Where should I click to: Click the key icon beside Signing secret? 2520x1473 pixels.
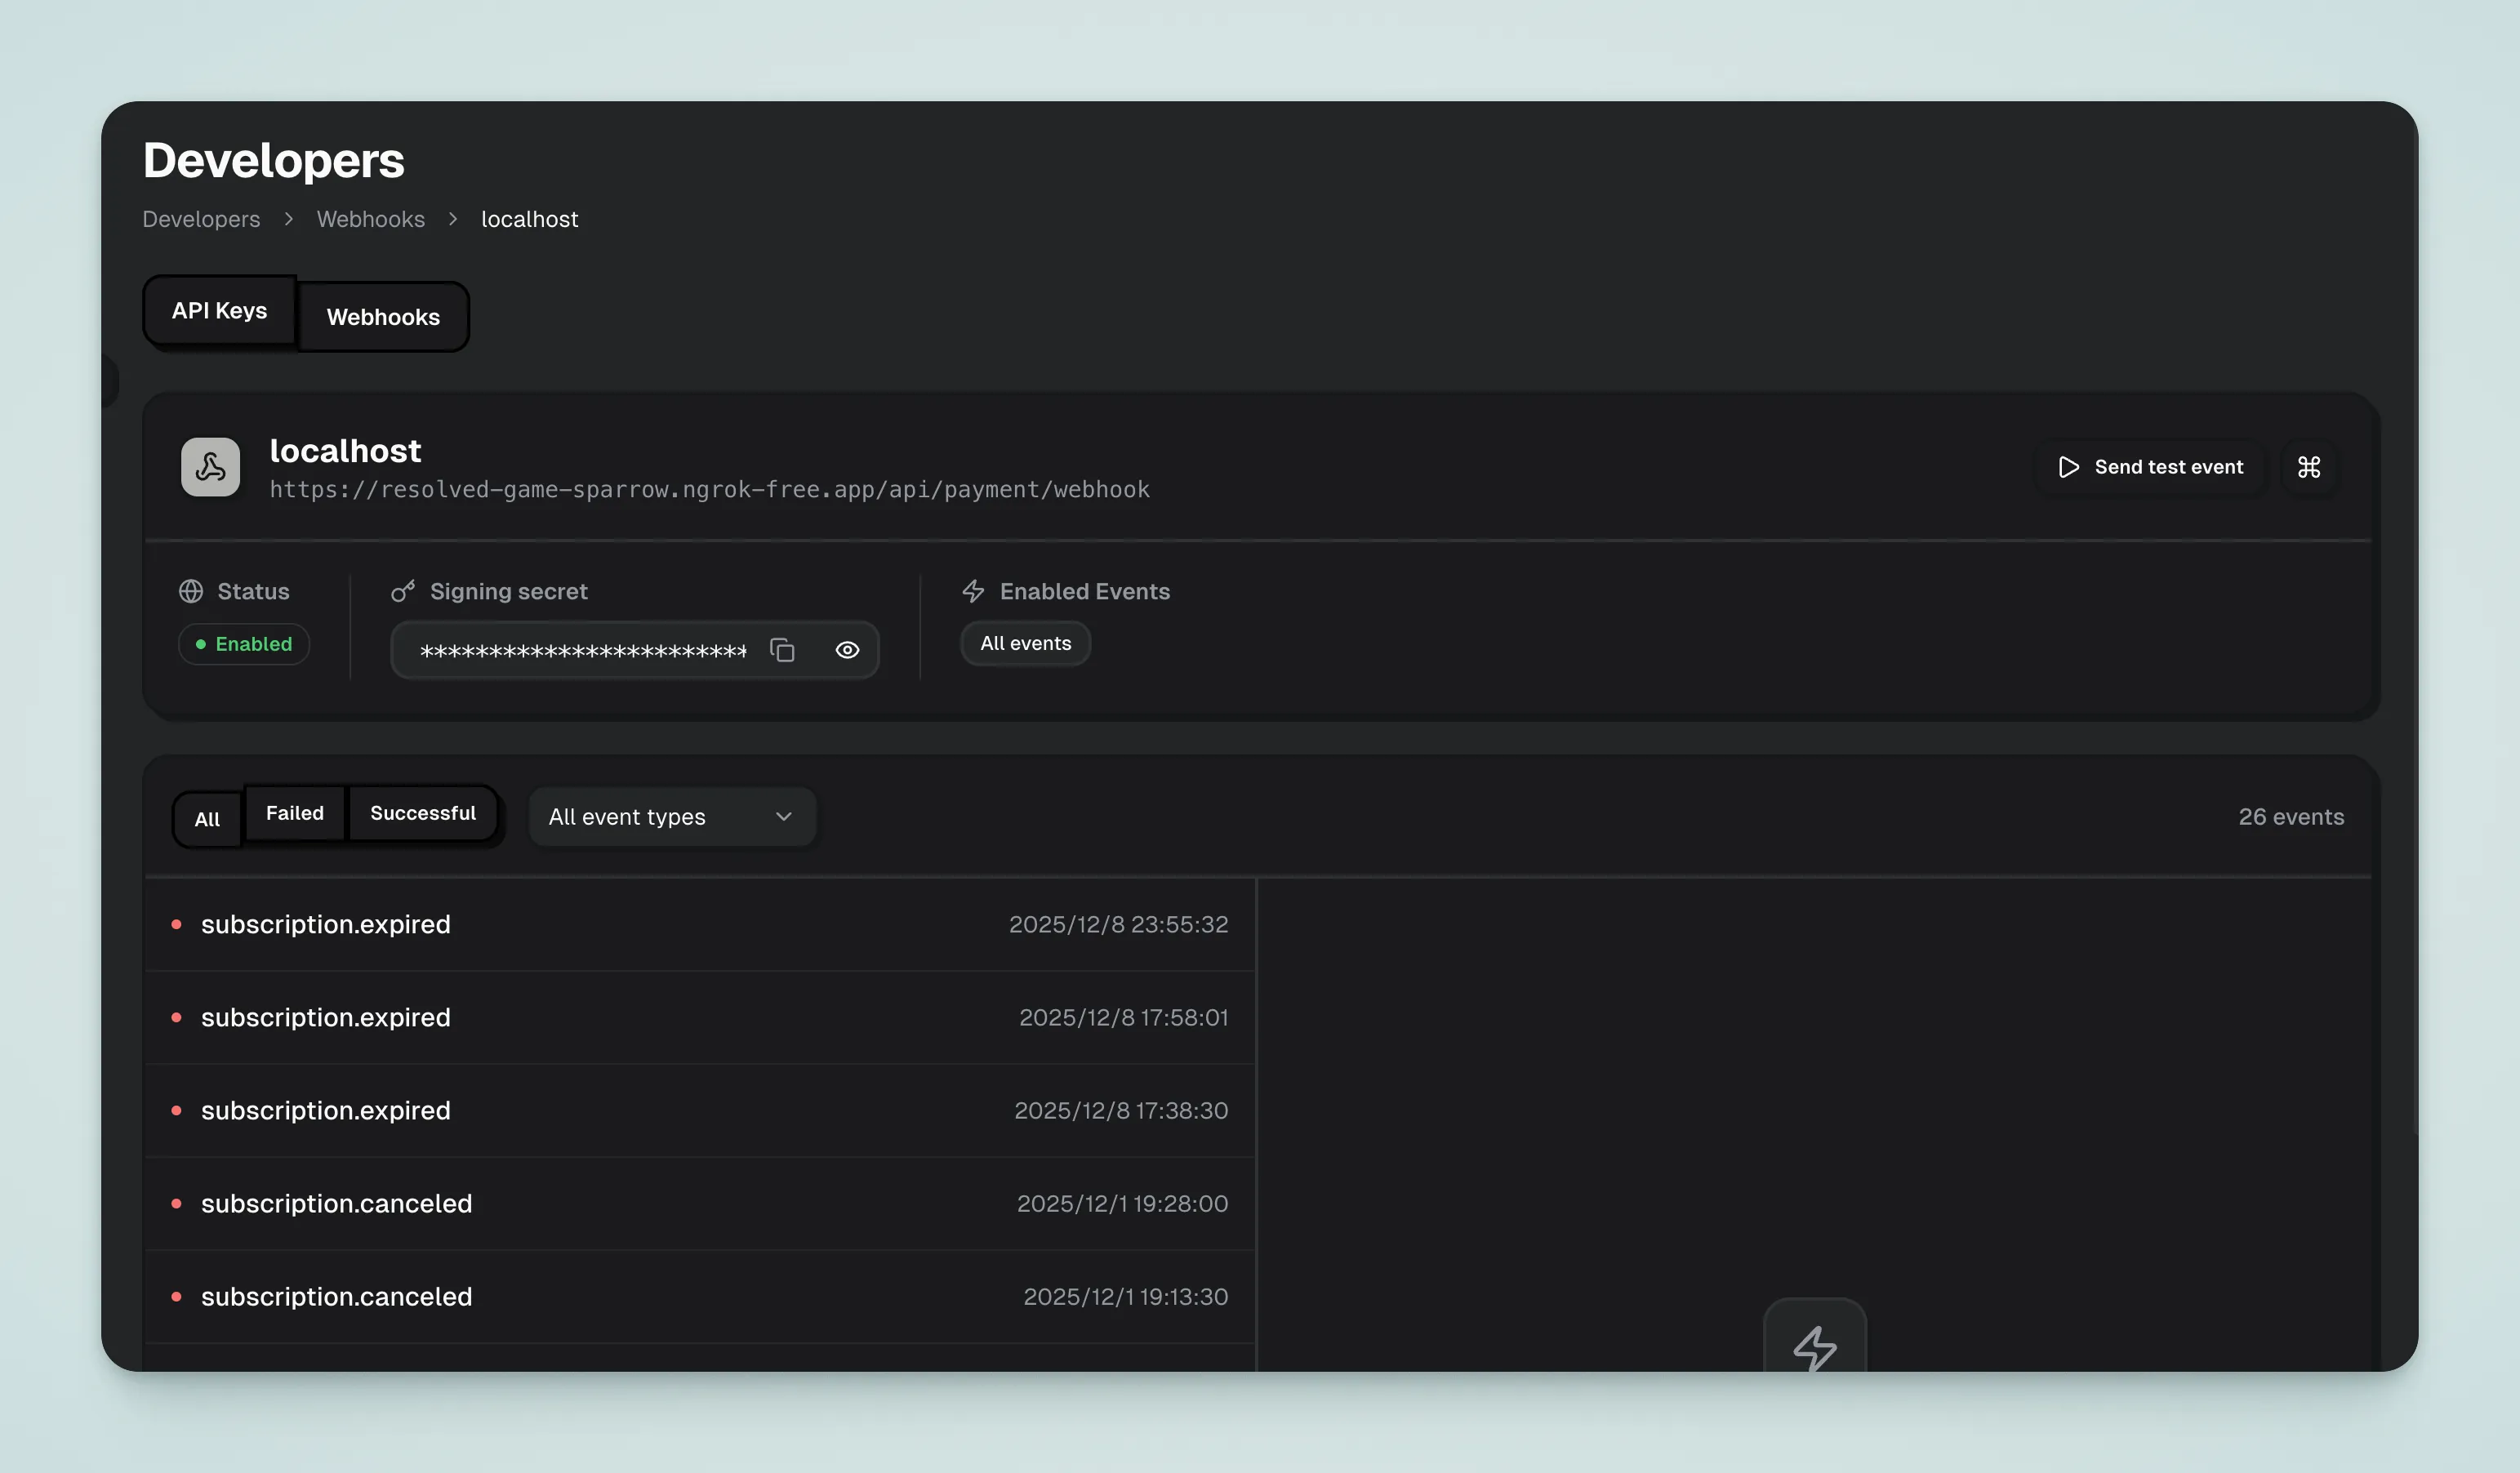coord(403,591)
